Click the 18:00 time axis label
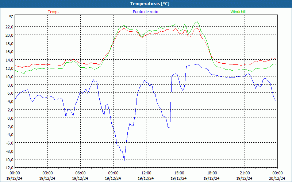292x182 pixels. click(x=212, y=173)
